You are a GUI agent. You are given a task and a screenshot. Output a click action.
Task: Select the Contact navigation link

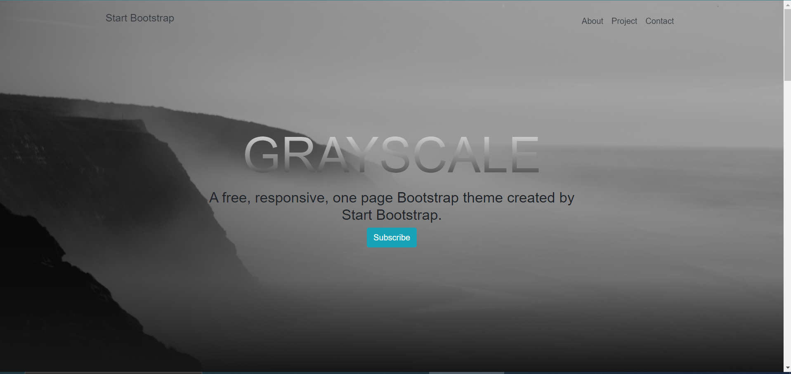[x=659, y=21]
